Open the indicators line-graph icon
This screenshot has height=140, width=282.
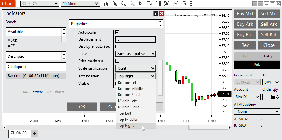point(176,4)
